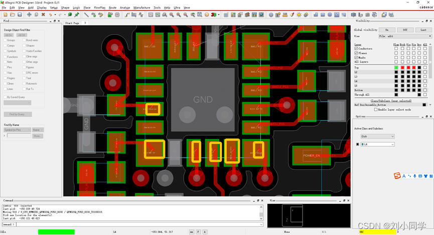Select the Move tool icon
Screen dimensions: 434x235
29,15
